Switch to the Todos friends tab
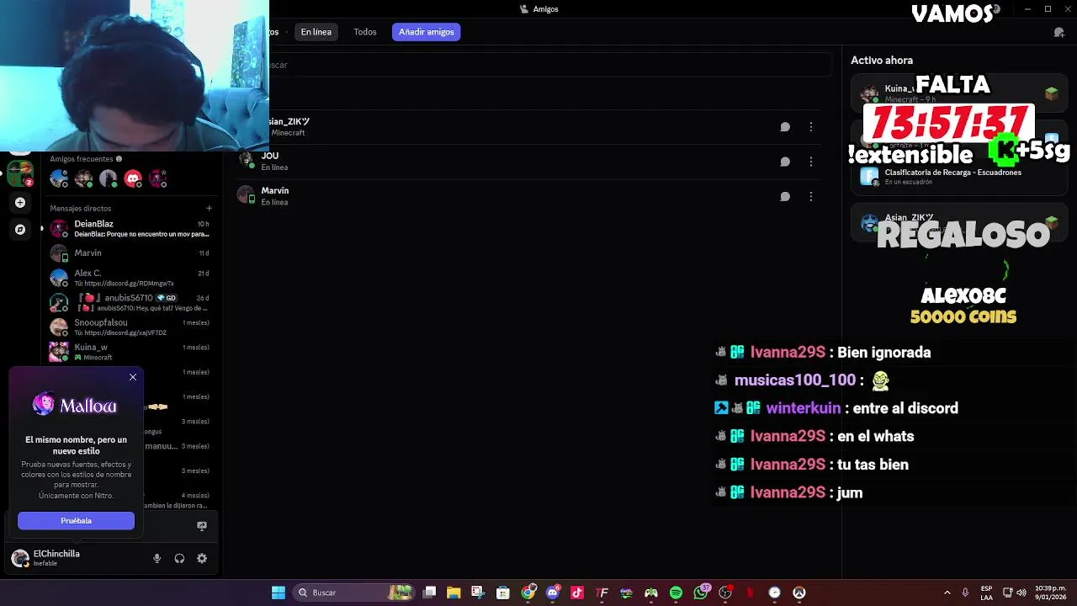The width and height of the screenshot is (1077, 606). tap(365, 32)
